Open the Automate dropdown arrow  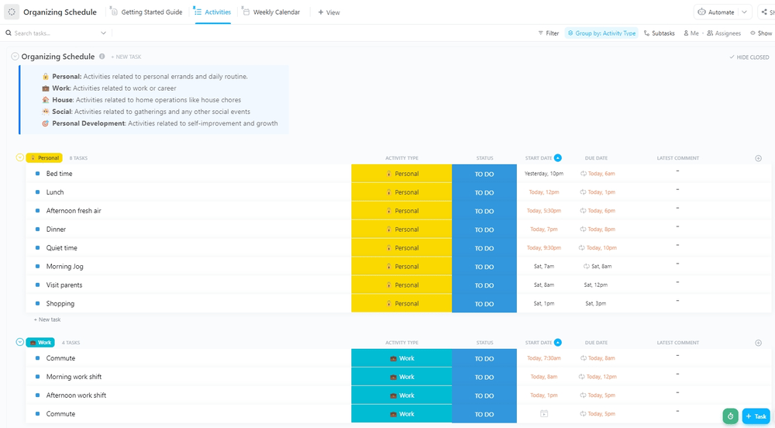pyautogui.click(x=745, y=12)
